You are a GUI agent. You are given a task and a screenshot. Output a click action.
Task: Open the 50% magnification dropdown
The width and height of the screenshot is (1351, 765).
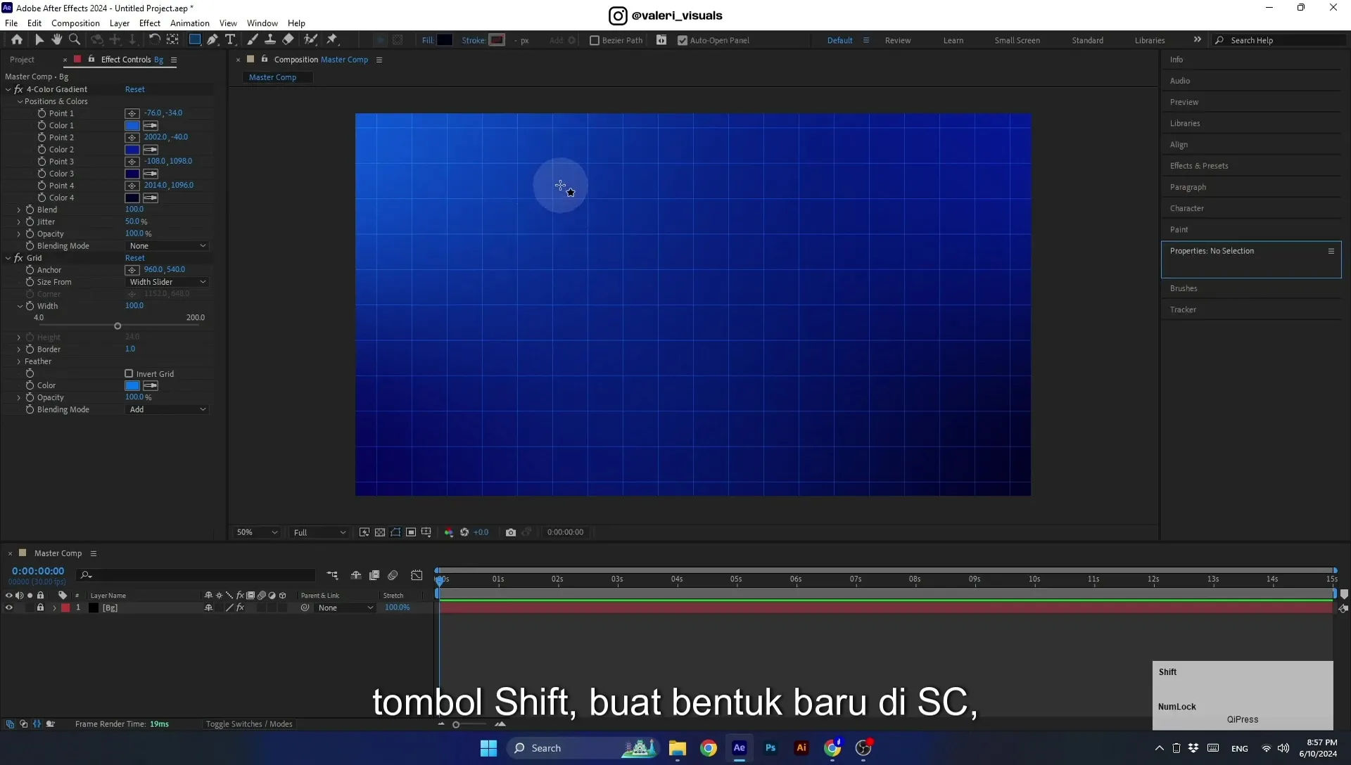[257, 532]
